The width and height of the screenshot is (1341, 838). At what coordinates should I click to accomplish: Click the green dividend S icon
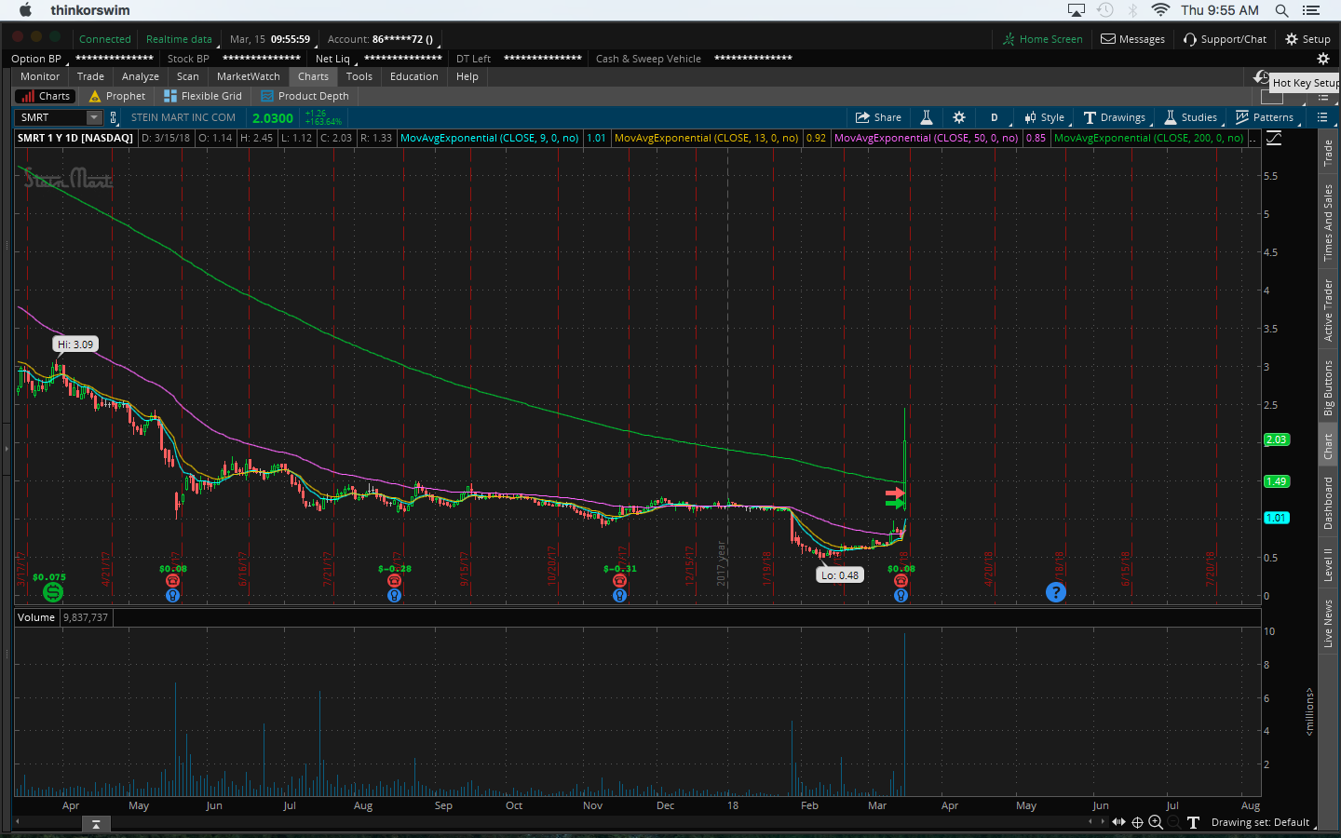tap(53, 592)
